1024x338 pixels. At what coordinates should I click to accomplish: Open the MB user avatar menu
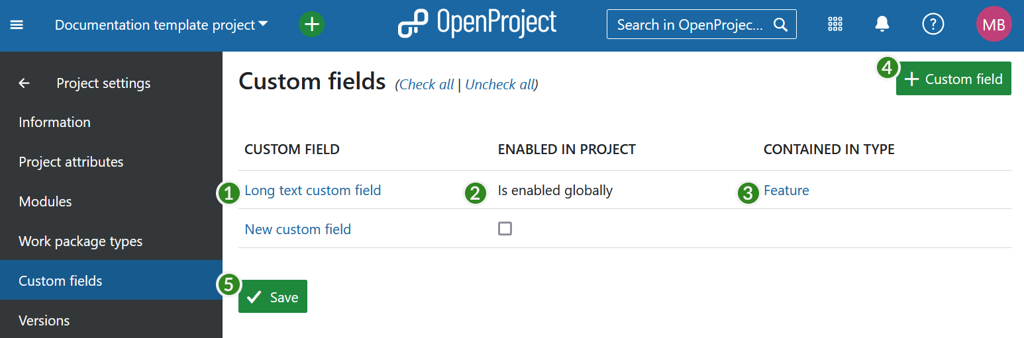(994, 25)
